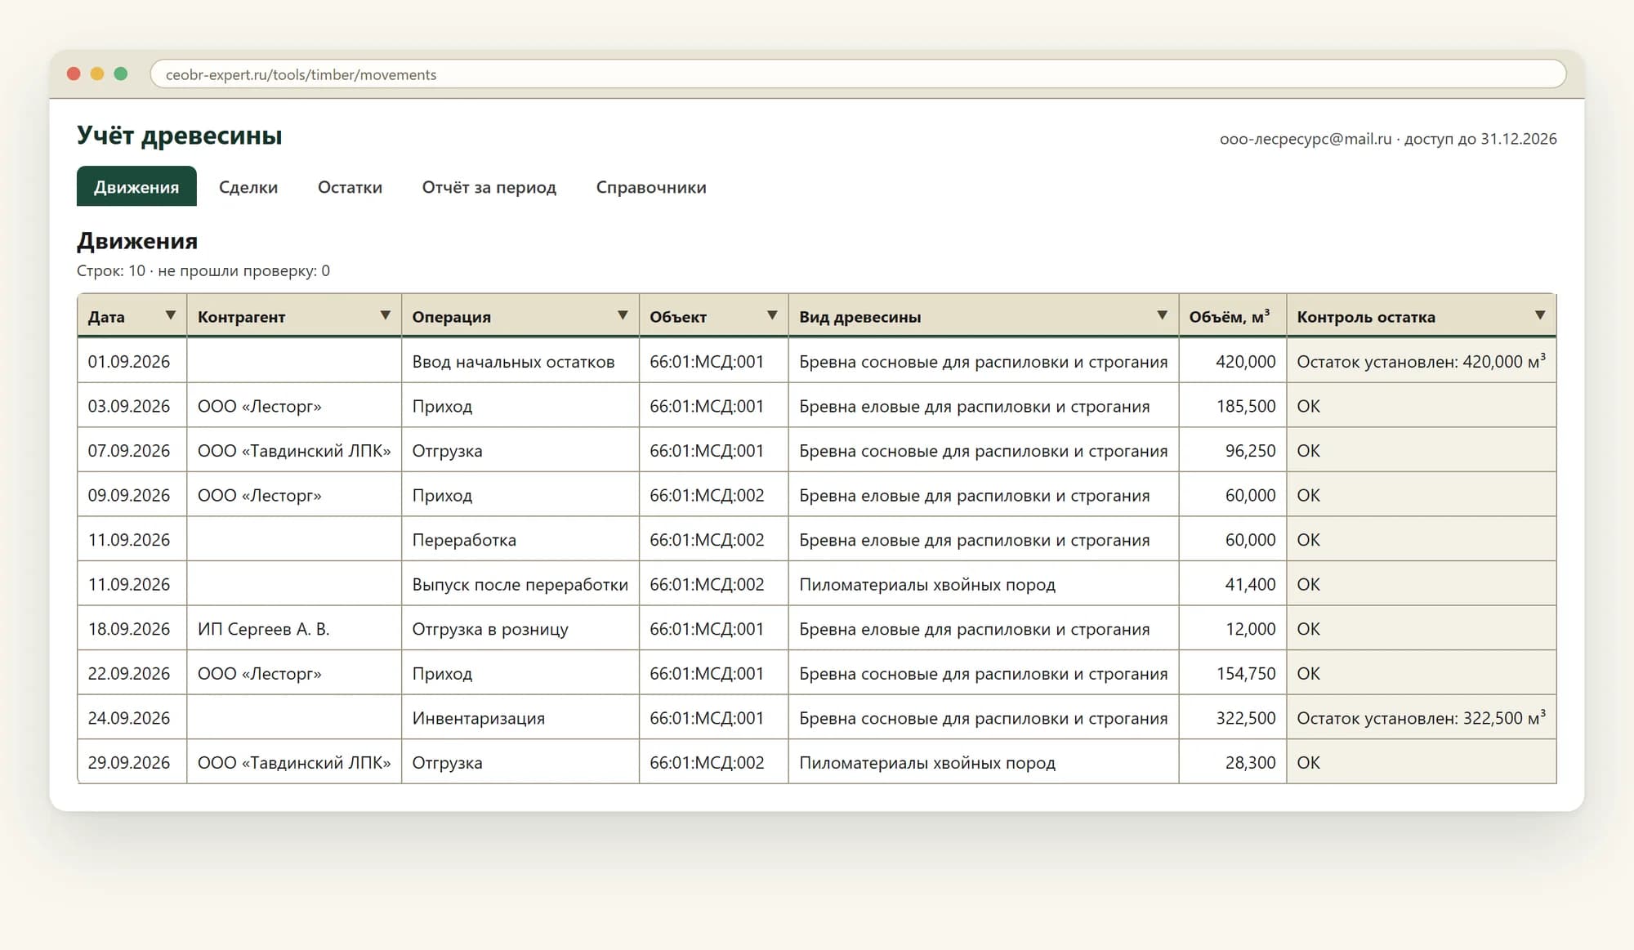Click ООО «Лесторг» in the 09.09.2026 row
Screen dimensions: 1634x950
coord(294,495)
